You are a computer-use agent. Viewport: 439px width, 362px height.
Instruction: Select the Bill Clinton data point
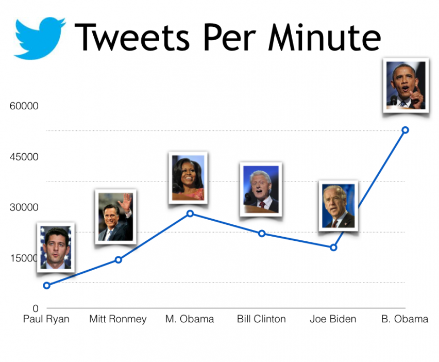click(x=262, y=233)
